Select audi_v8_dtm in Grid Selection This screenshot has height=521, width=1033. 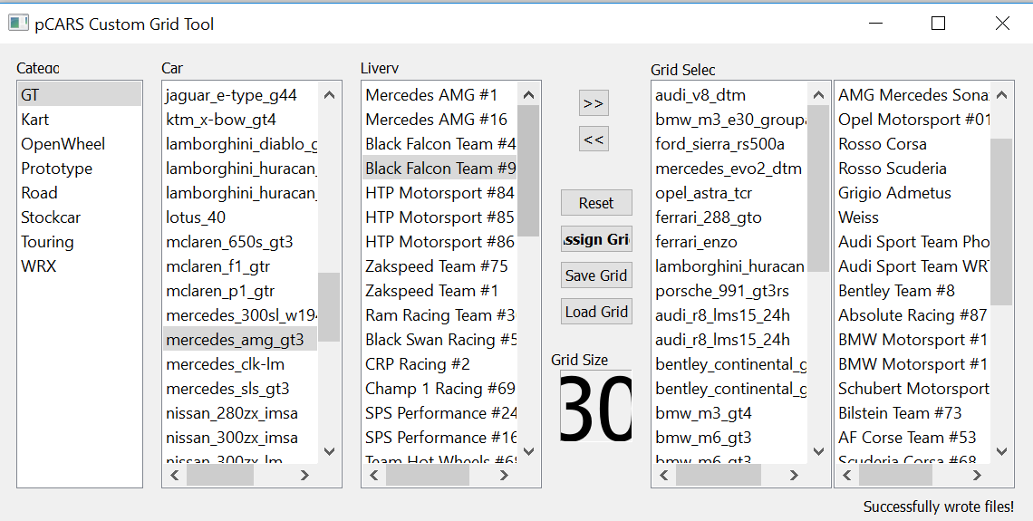tap(730, 95)
